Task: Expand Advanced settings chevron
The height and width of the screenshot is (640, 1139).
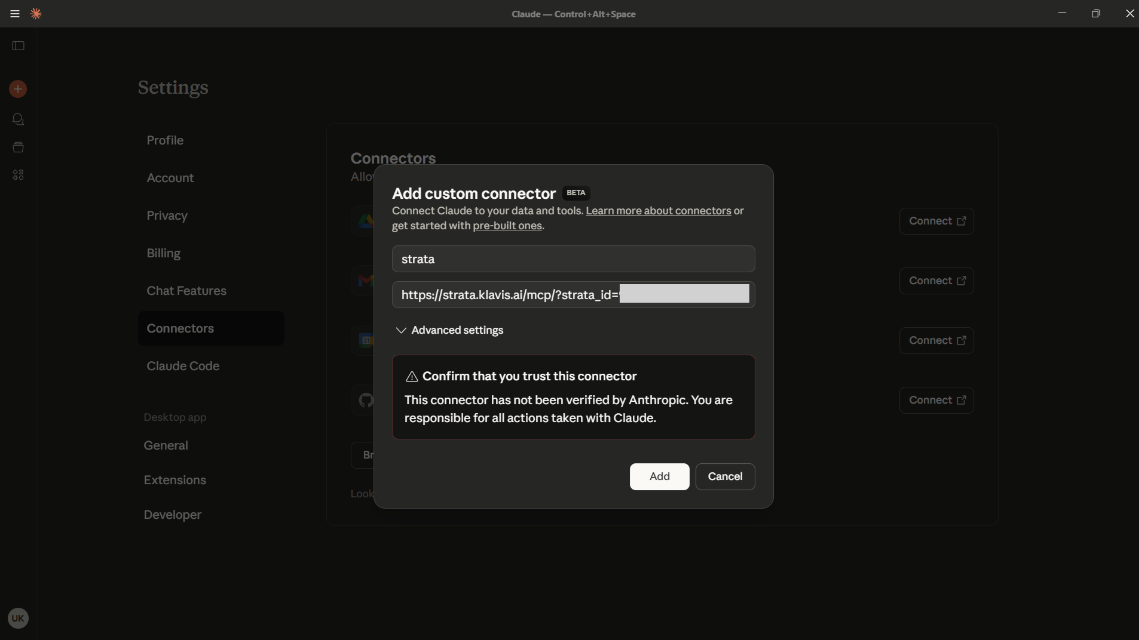Action: (401, 330)
